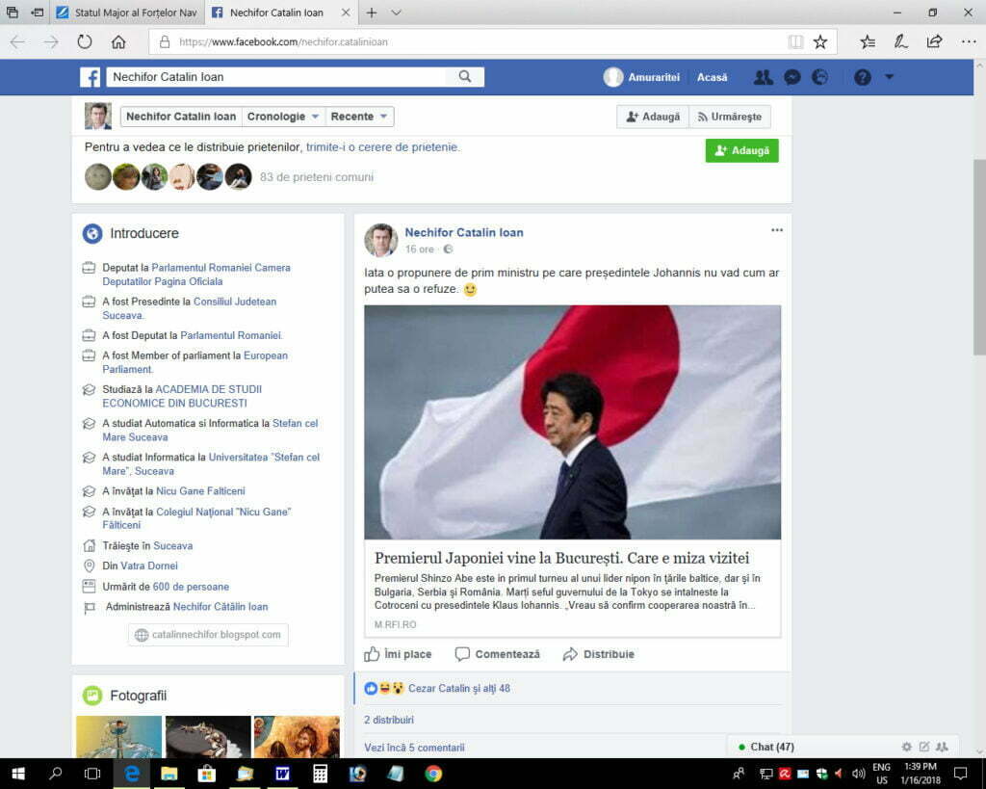Expand the Cronologie dropdown
Image resolution: width=986 pixels, height=789 pixels.
point(283,117)
